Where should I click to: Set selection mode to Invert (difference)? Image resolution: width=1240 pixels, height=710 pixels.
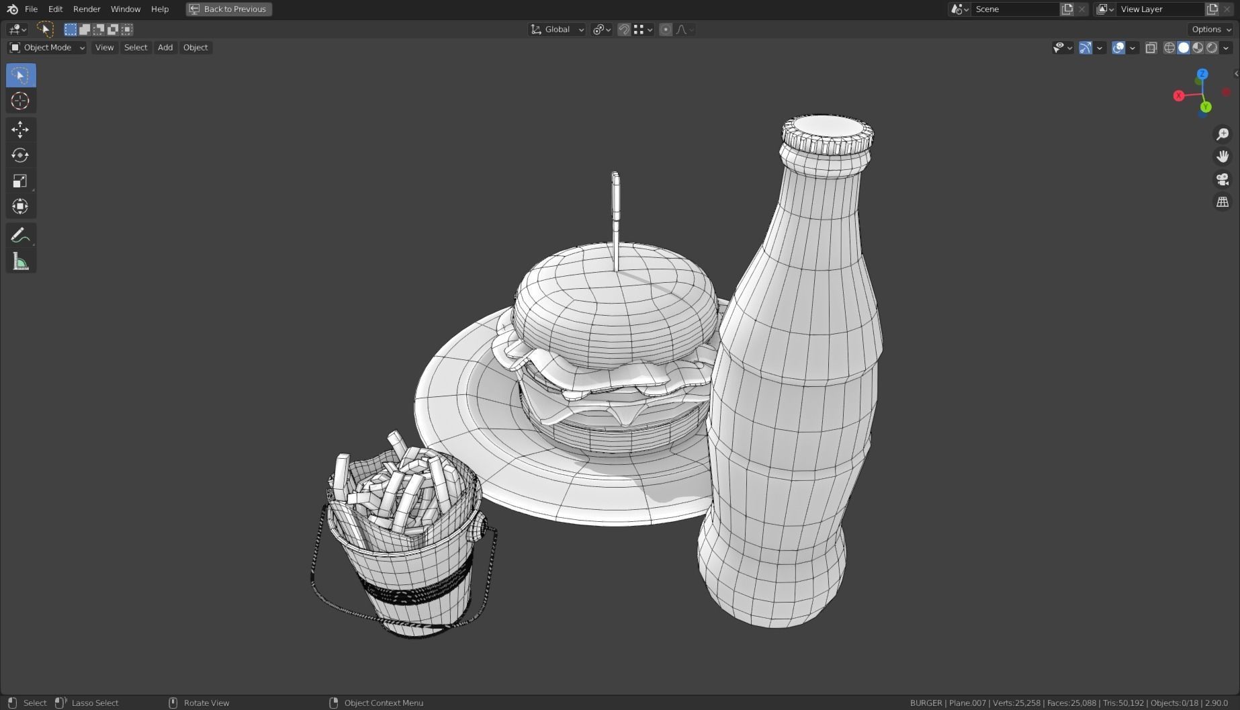[x=113, y=29]
